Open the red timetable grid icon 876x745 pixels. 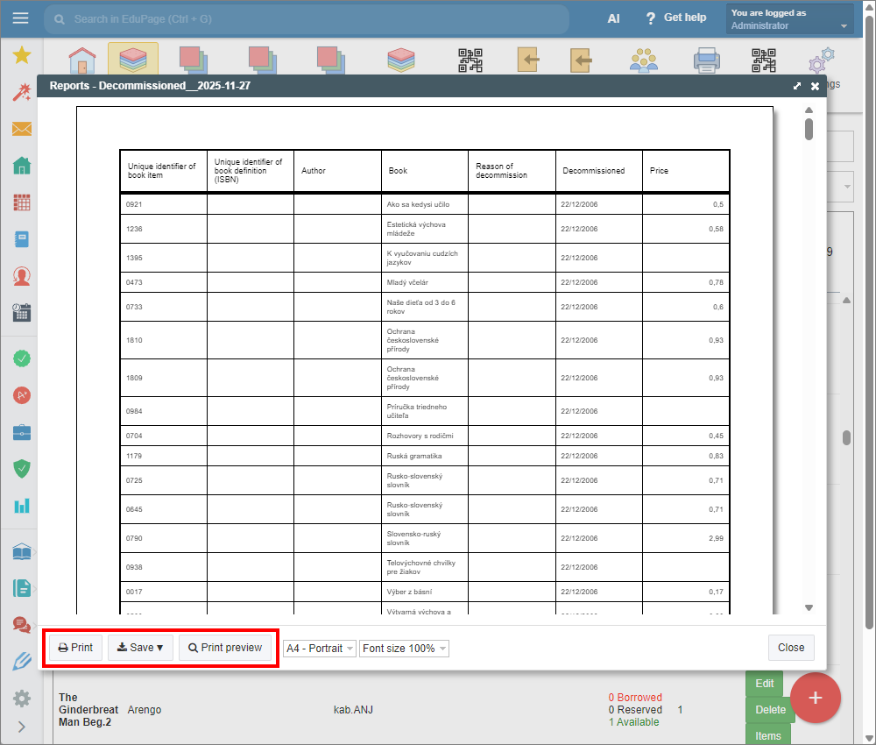22,202
